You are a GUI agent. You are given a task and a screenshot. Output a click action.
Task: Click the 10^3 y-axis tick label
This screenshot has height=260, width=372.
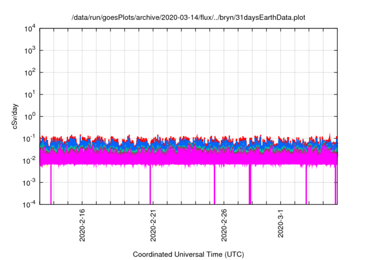[30, 50]
